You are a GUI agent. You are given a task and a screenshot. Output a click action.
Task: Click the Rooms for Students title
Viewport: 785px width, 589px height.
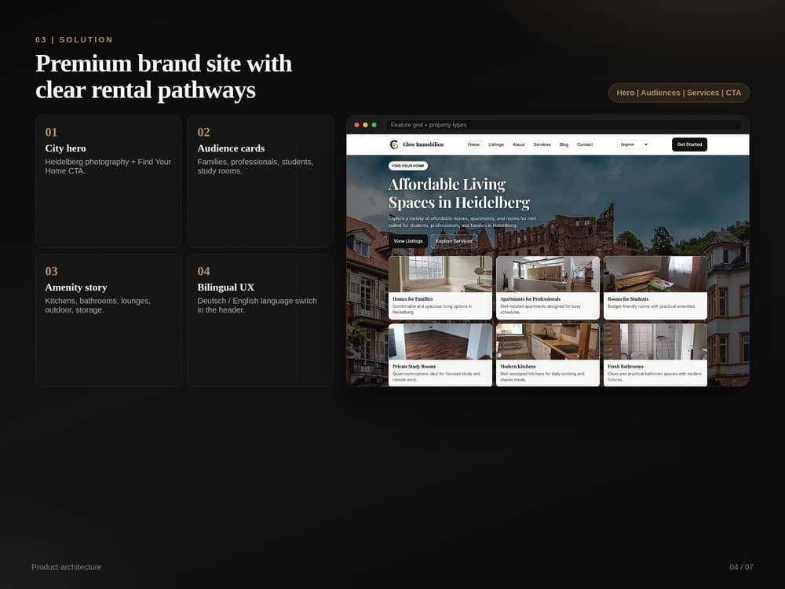(628, 299)
